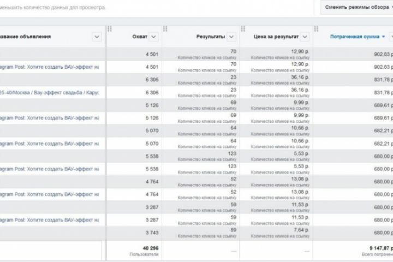Open the Instagram Post ad with reach 5 538
This screenshot has width=393, height=262.
[49, 169]
